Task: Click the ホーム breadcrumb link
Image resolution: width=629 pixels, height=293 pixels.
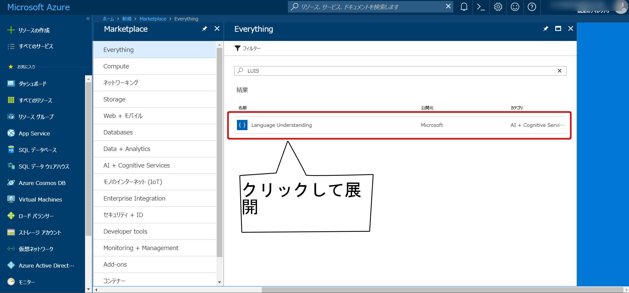Action: pos(108,19)
